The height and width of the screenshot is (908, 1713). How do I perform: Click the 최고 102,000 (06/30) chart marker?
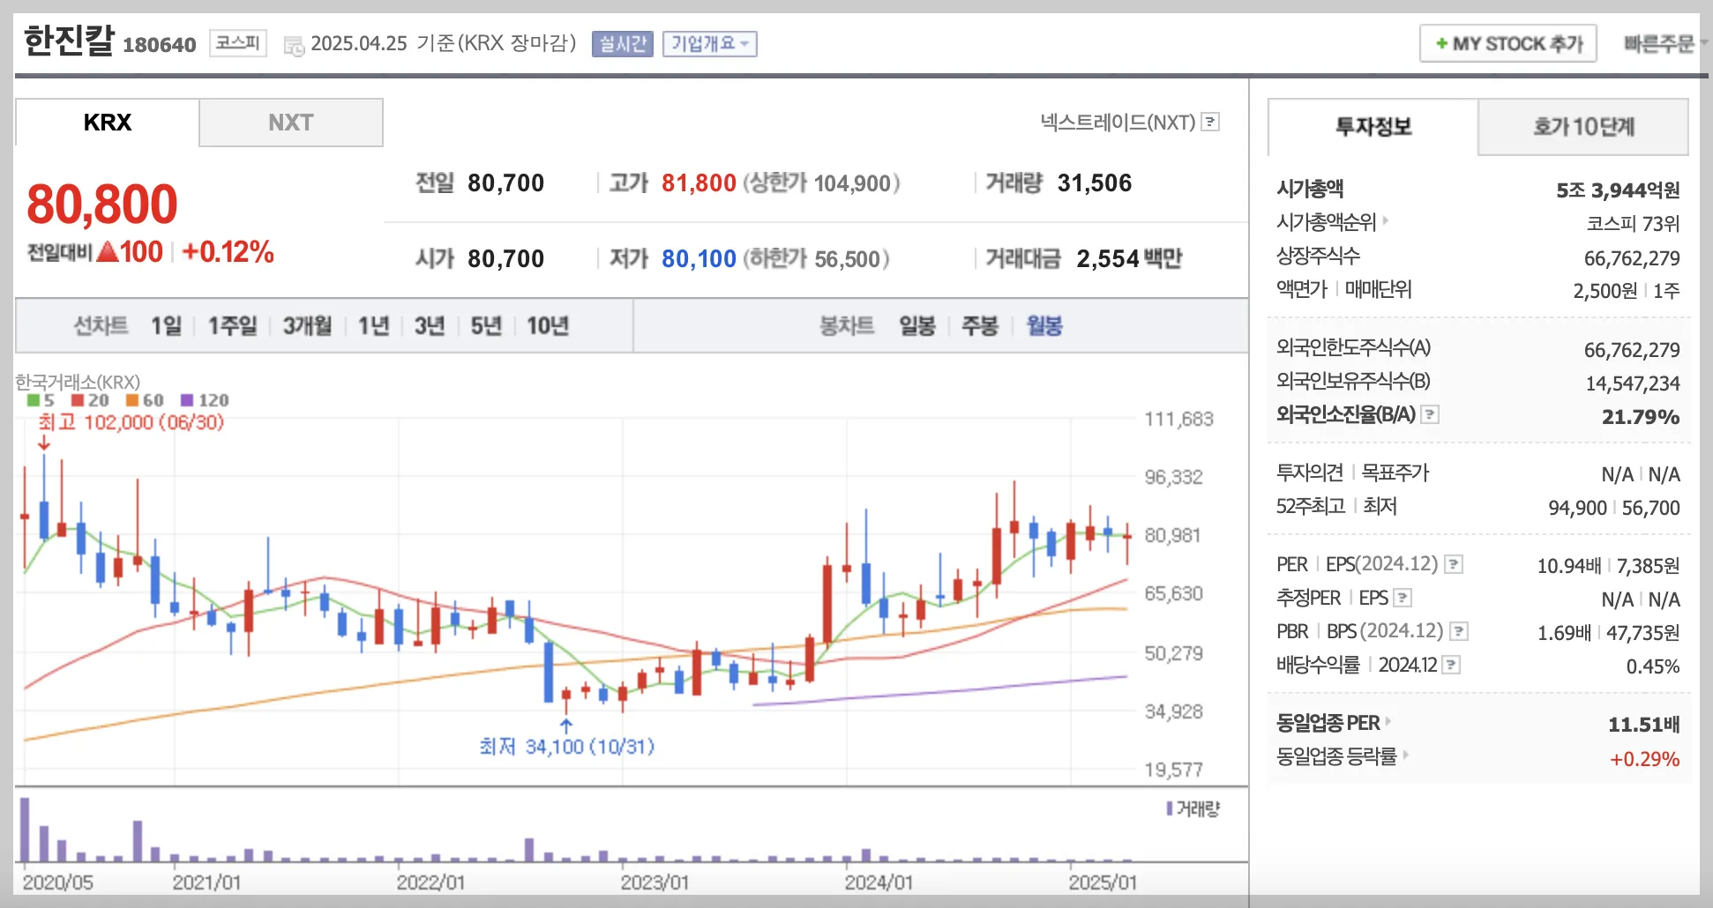pos(131,422)
